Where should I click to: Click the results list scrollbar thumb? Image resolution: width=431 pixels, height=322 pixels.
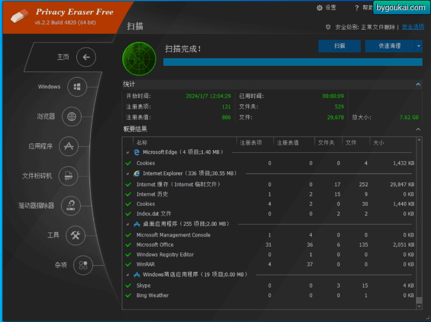(419, 300)
